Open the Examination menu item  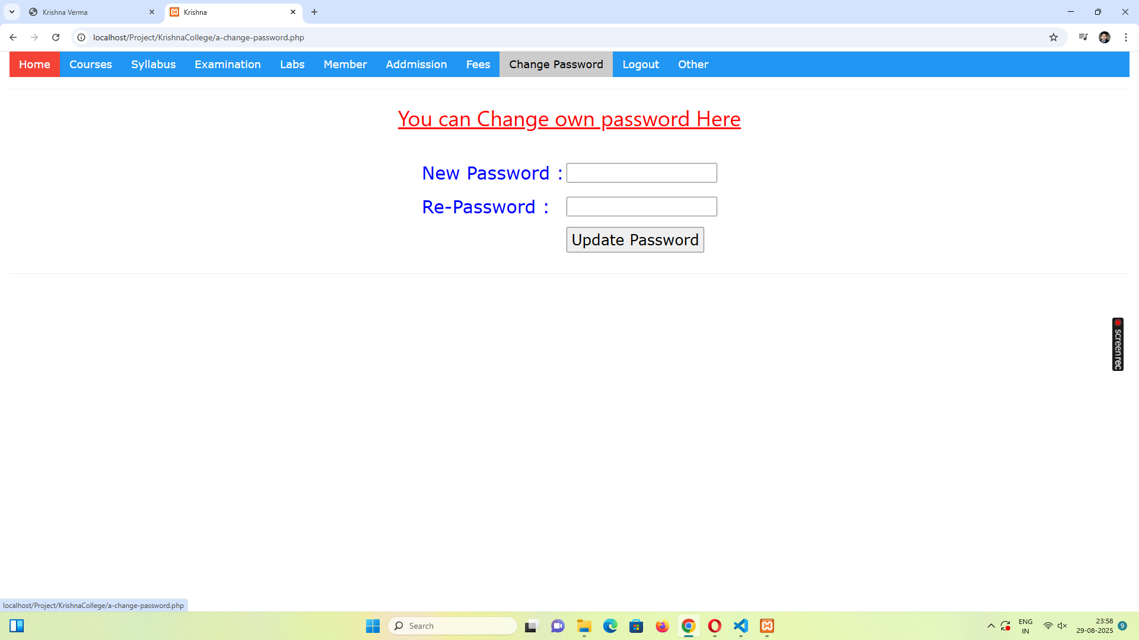point(228,64)
